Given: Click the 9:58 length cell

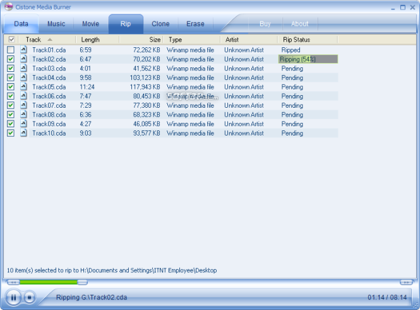Looking at the screenshot, I should point(85,77).
